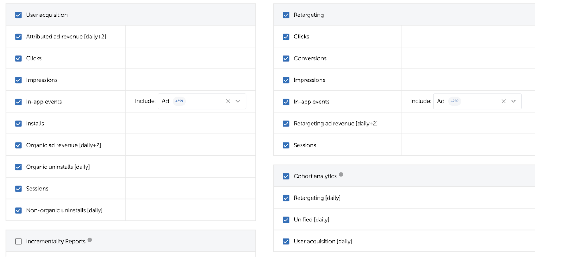Uncheck the Retargeting header checkbox
The height and width of the screenshot is (262, 585).
click(286, 15)
